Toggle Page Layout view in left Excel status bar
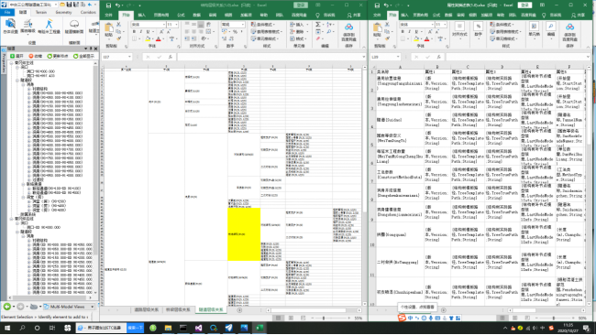This screenshot has height=335, width=596. [291, 318]
